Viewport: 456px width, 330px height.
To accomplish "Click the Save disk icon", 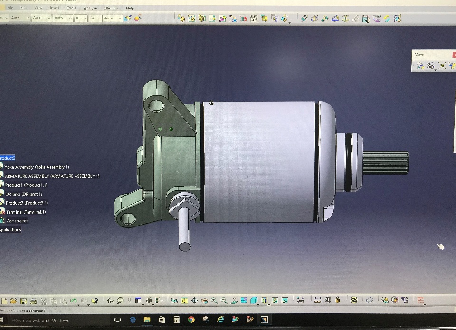I will [x=24, y=301].
